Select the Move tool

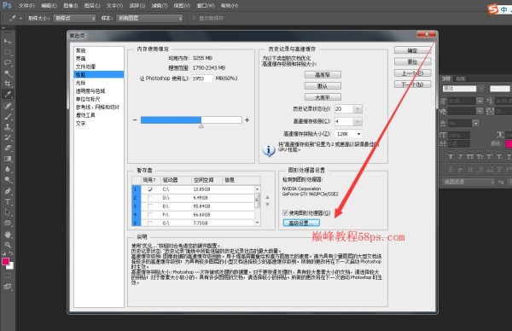pos(8,42)
